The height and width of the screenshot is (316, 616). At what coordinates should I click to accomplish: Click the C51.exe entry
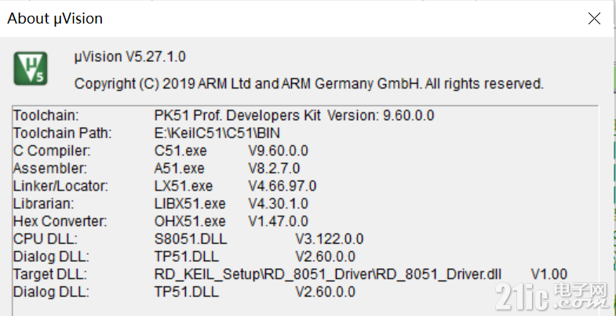pos(180,151)
